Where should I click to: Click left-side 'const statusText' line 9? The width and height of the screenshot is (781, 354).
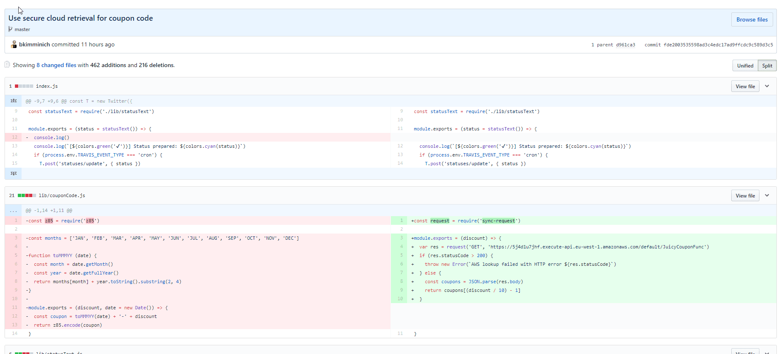(x=206, y=111)
